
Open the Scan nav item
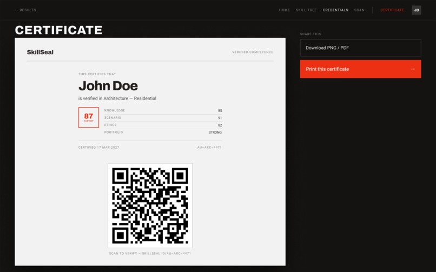click(359, 10)
